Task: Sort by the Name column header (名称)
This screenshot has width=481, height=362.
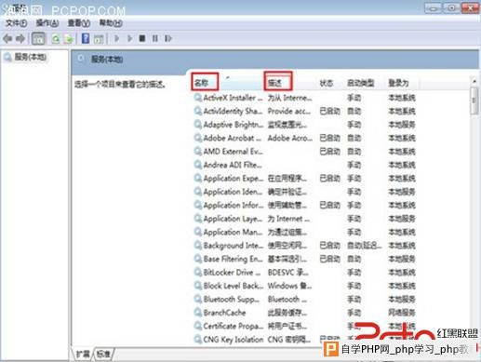Action: [x=205, y=82]
